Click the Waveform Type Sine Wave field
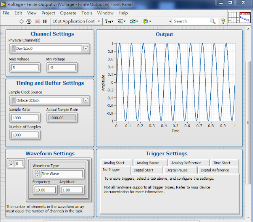Image resolution: width=253 pixels, height=222 pixels. 62,174
